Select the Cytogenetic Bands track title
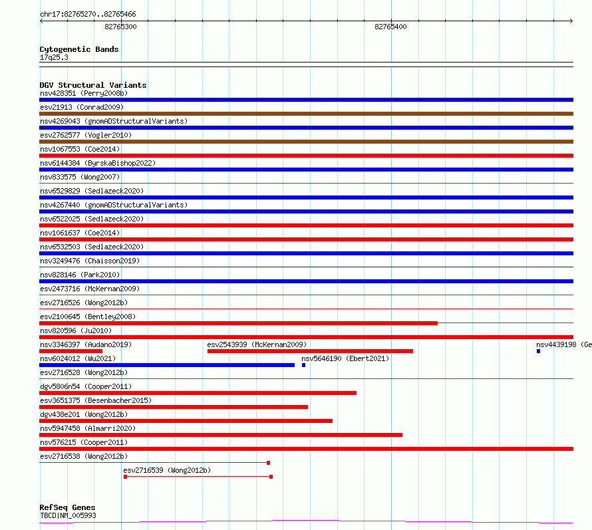Screen dimensions: 592x530 79,49
